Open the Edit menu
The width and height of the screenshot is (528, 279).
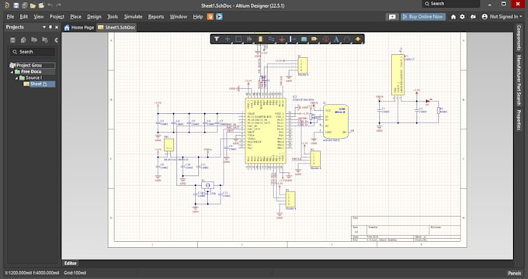(x=24, y=16)
